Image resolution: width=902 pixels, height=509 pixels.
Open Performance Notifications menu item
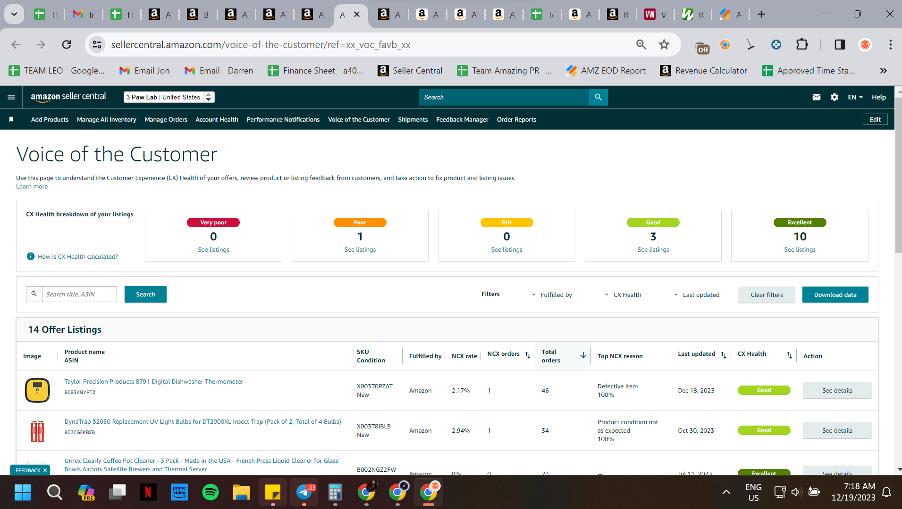pyautogui.click(x=283, y=119)
